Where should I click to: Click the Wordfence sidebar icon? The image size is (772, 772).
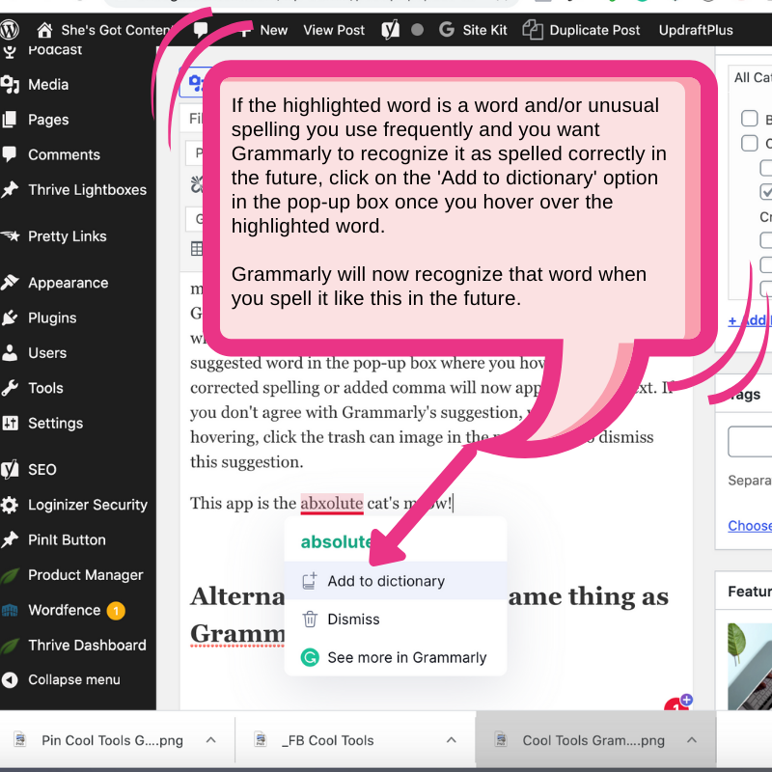pyautogui.click(x=11, y=610)
